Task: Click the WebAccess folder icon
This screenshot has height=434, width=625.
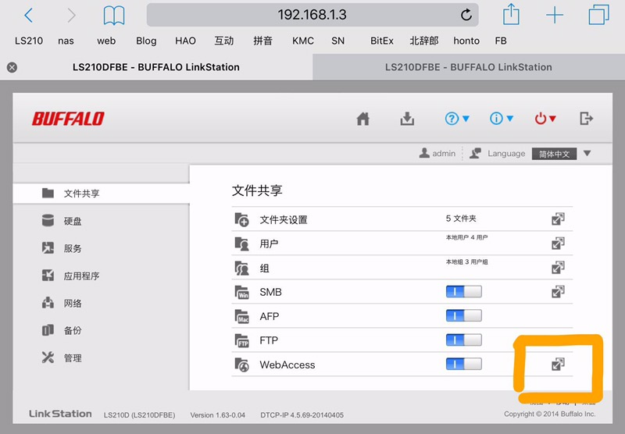Action: point(241,365)
